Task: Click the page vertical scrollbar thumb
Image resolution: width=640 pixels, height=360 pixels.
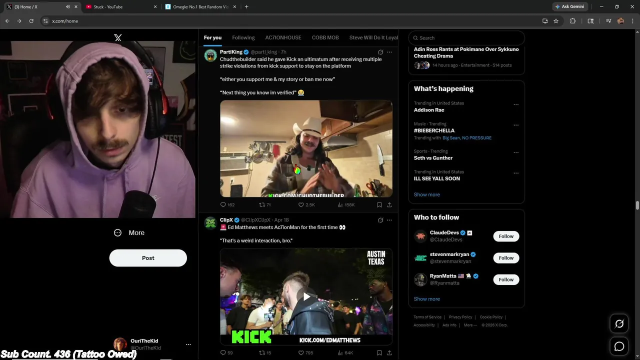Action: pyautogui.click(x=637, y=205)
